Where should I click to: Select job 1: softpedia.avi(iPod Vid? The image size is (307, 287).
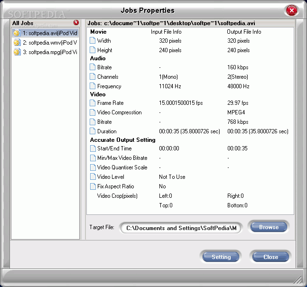point(45,33)
